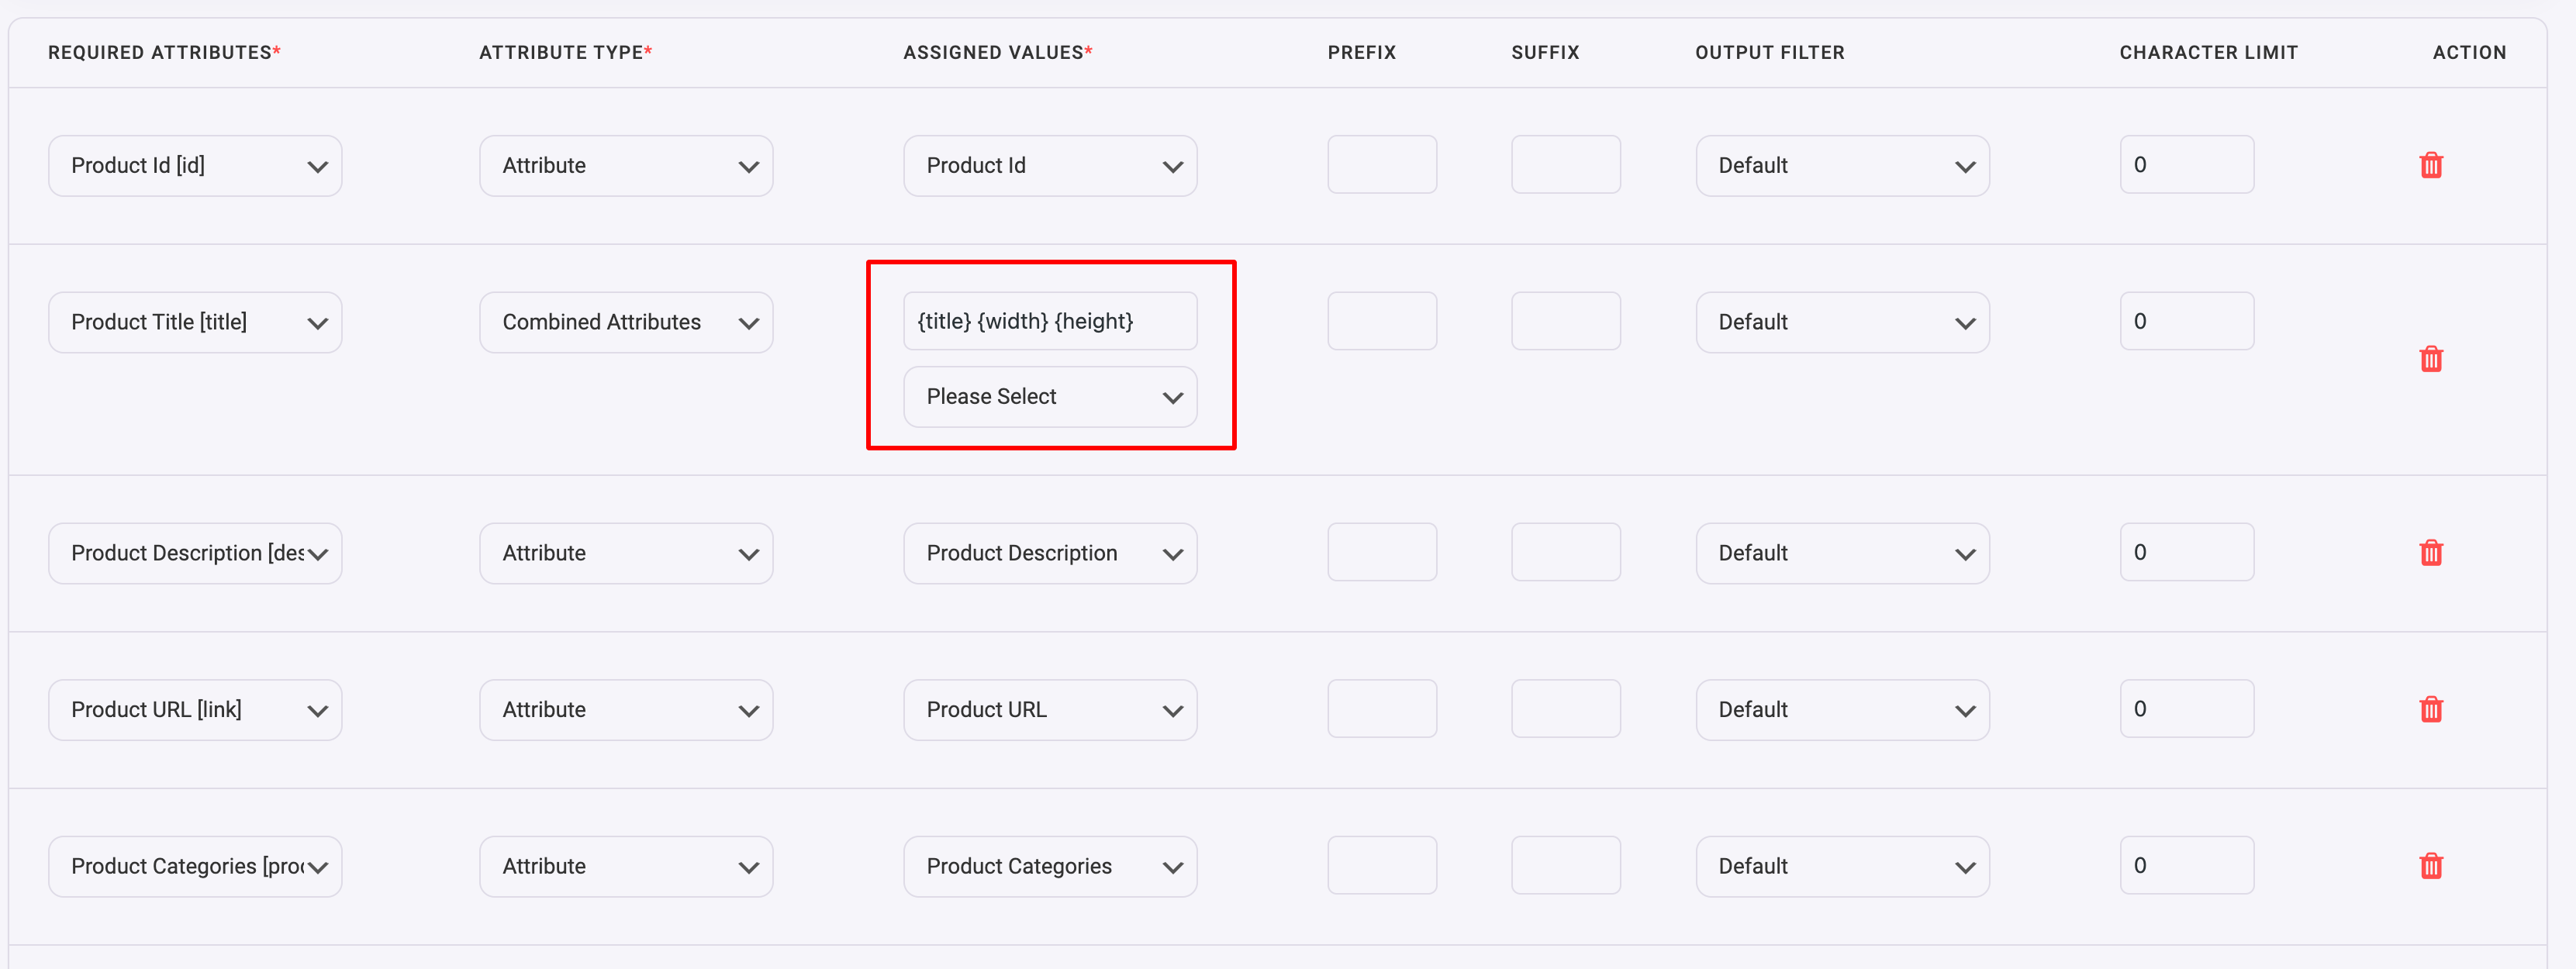The height and width of the screenshot is (969, 2576).
Task: Open the Product Id [id] required attribute dropdown
Action: [x=195, y=166]
